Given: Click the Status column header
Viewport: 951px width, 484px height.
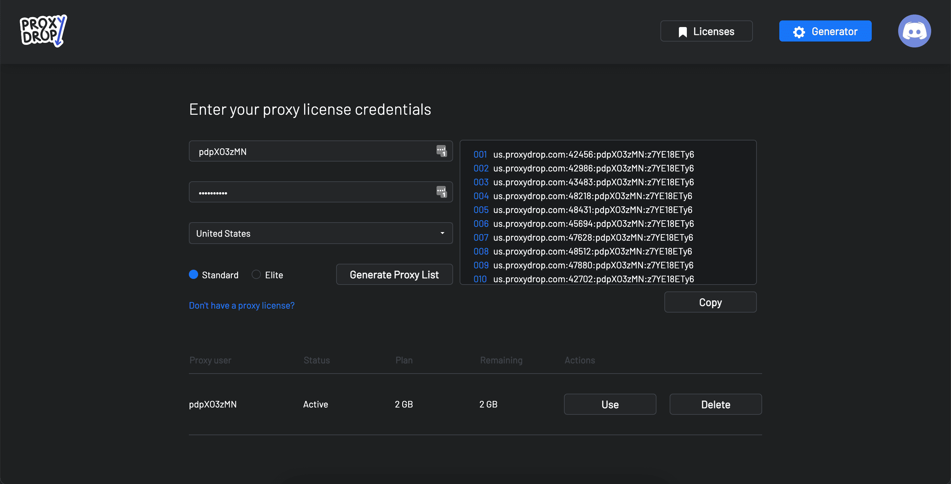Looking at the screenshot, I should (x=317, y=360).
